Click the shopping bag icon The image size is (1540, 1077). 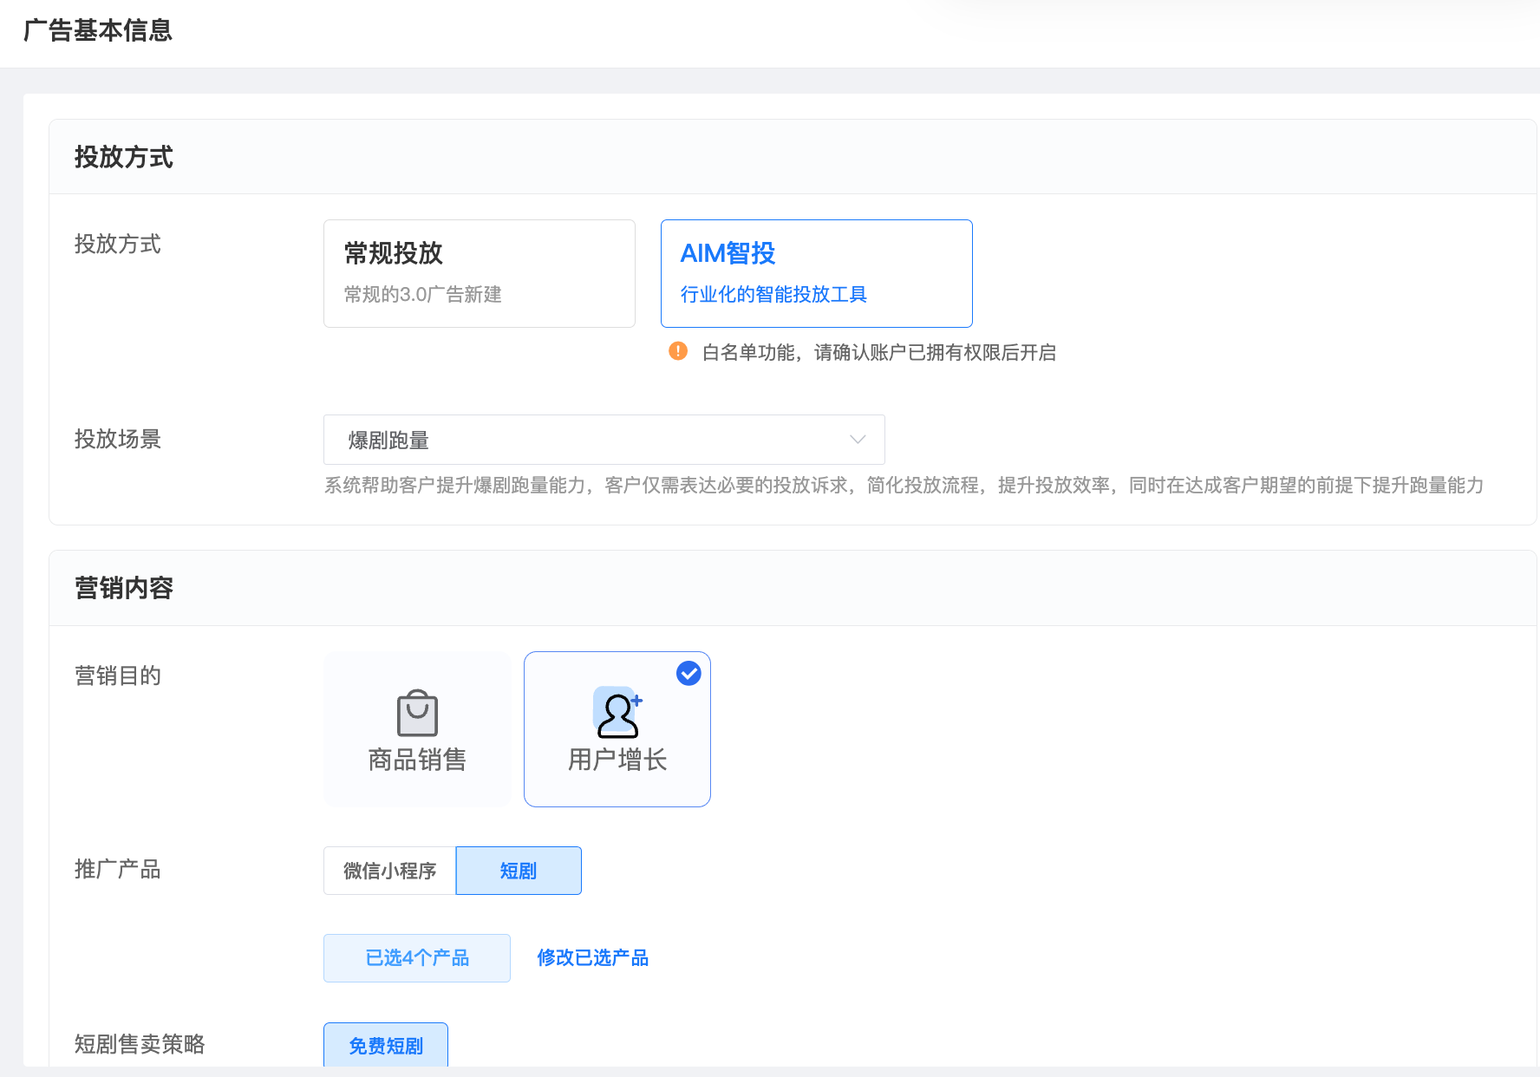click(417, 714)
